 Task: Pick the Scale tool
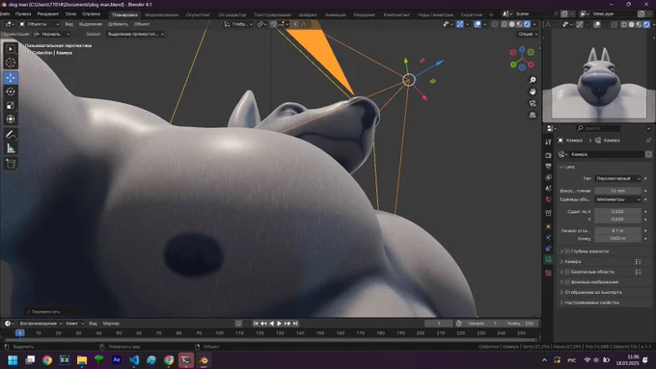(11, 105)
